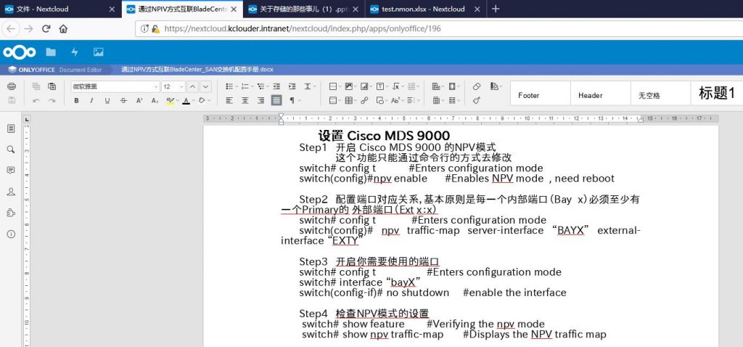Click the Copy icon in toolbar

coord(36,86)
